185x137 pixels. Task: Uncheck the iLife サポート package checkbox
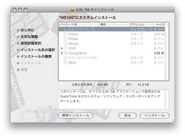point(65,29)
